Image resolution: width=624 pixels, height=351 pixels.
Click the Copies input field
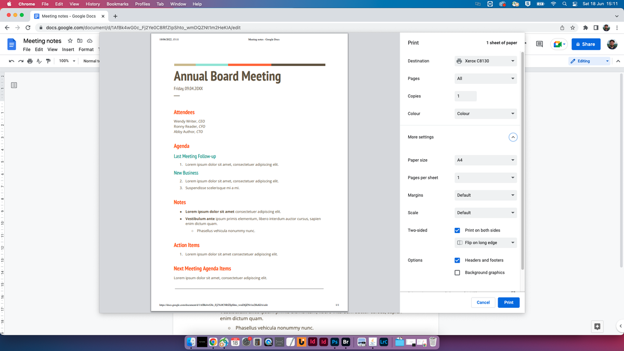[x=465, y=96]
